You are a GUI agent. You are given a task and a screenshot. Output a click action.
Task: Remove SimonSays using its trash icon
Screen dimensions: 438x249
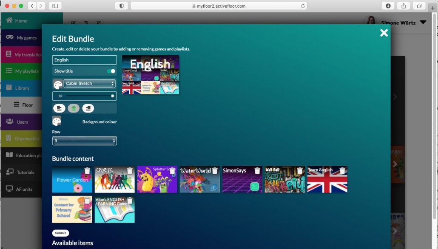click(x=257, y=171)
